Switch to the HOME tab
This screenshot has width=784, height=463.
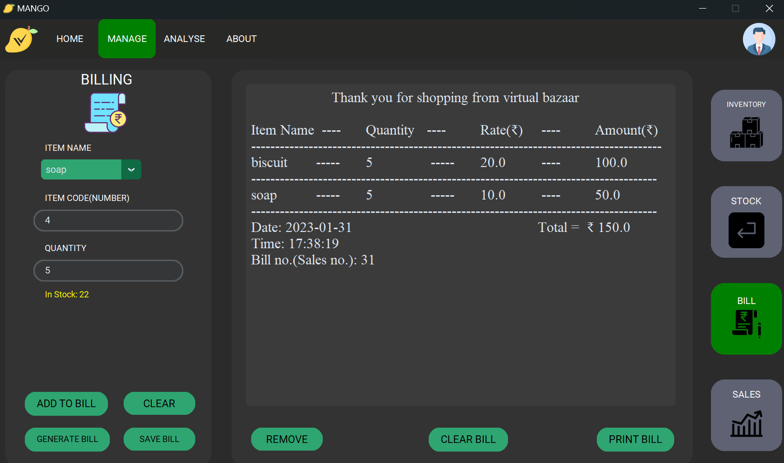pyautogui.click(x=70, y=39)
